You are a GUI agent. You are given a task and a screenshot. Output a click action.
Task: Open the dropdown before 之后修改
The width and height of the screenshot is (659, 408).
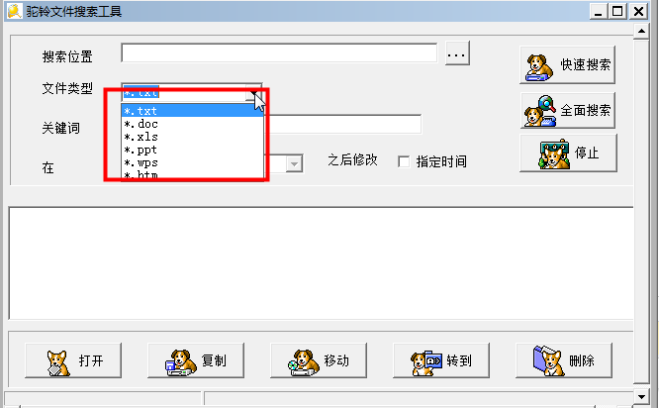[x=294, y=163]
